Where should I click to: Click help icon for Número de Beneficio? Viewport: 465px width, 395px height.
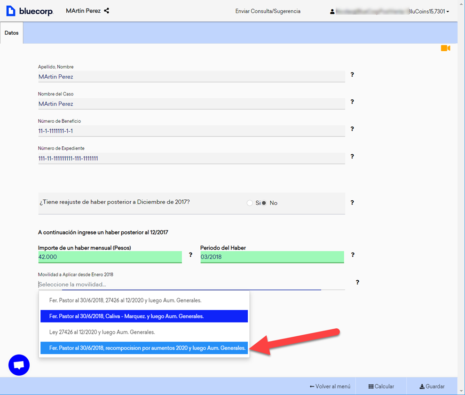(352, 129)
